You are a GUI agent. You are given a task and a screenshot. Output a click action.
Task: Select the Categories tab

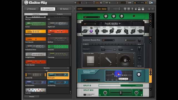tap(36, 14)
